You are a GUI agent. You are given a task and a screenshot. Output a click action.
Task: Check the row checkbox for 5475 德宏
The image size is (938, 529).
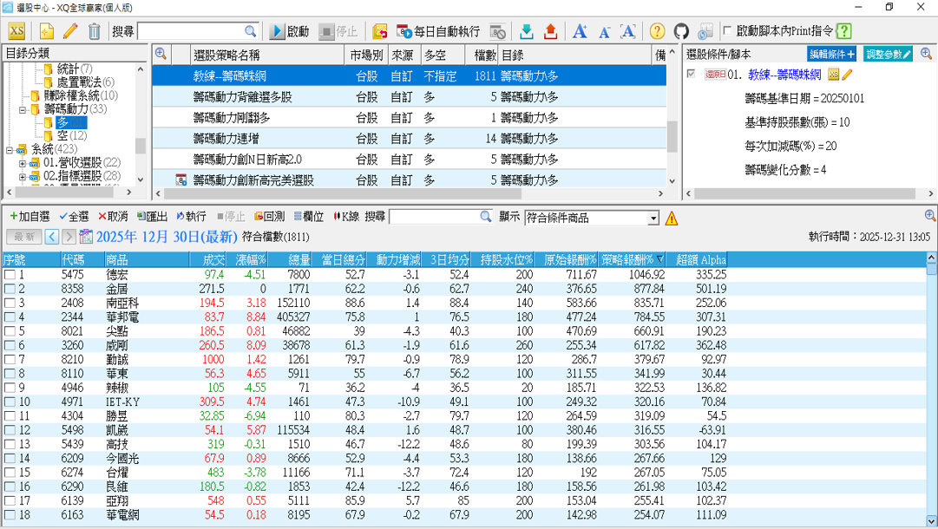9,275
